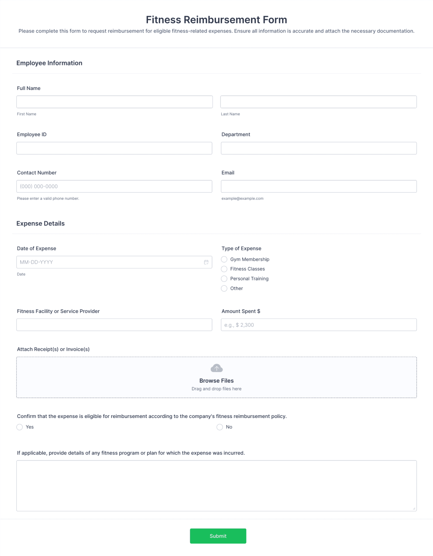This screenshot has width=433, height=556.
Task: Click the First Name input field
Action: pyautogui.click(x=114, y=102)
